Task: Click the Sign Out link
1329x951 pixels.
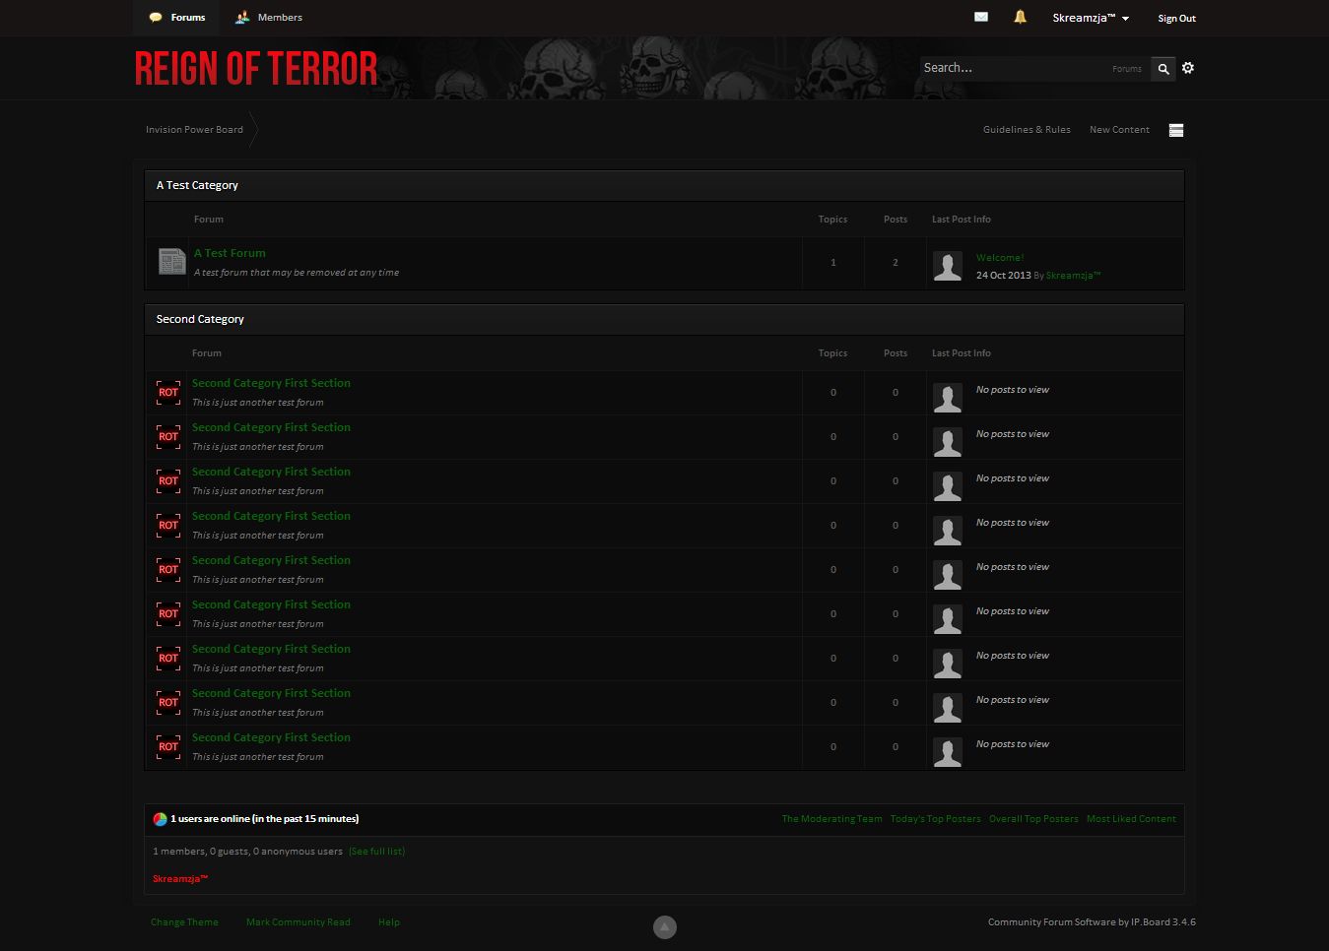Action: point(1176,18)
